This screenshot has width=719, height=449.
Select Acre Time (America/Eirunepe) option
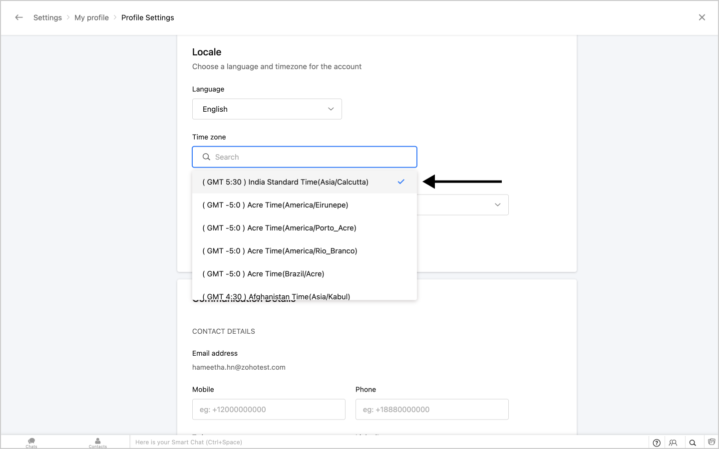click(x=275, y=205)
